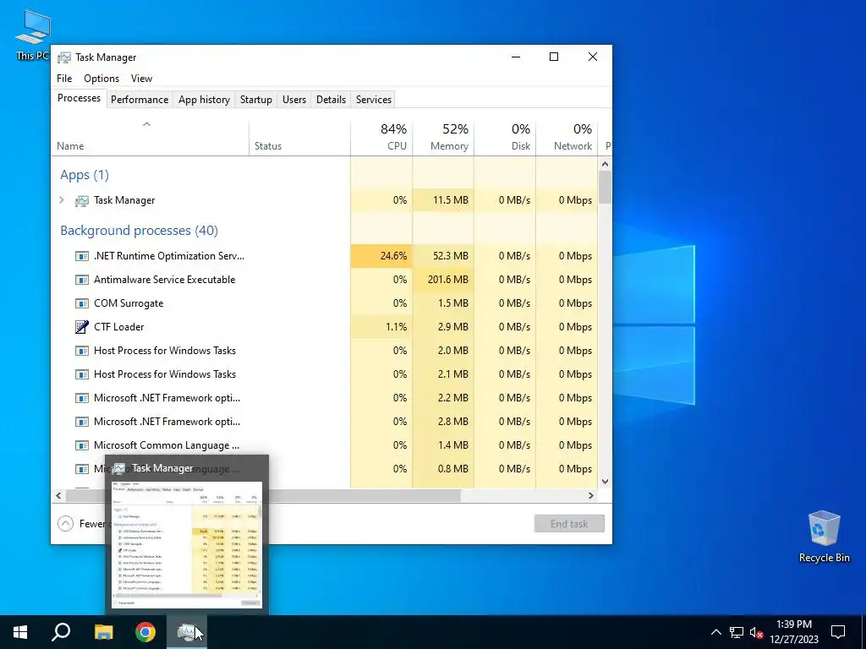Viewport: 866px width, 649px height.
Task: Click the 201.6 MB memory cell
Action: point(443,280)
